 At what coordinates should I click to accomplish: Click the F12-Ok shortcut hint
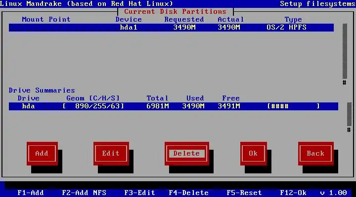[x=293, y=193]
